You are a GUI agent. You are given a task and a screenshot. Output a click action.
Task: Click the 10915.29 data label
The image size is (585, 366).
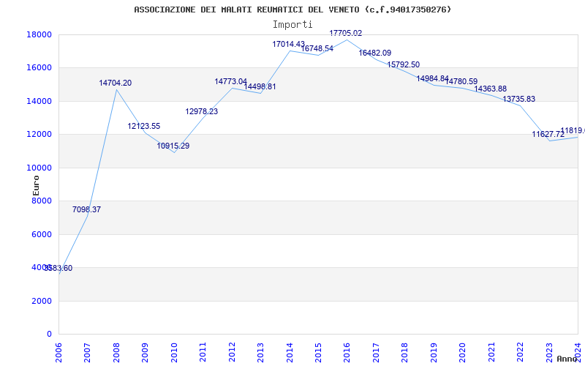click(173, 146)
